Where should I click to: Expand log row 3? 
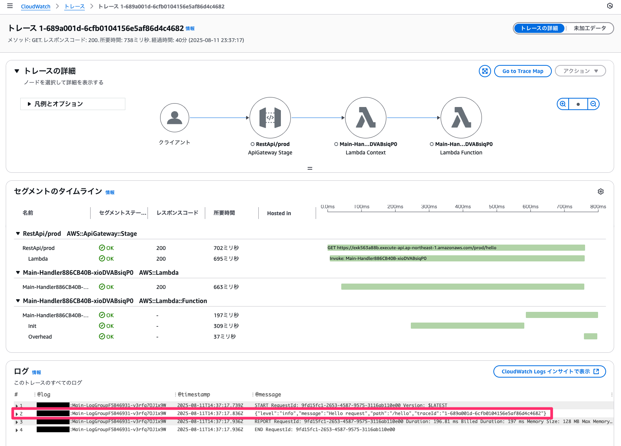(x=16, y=422)
